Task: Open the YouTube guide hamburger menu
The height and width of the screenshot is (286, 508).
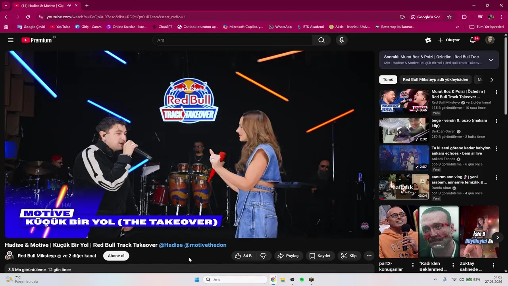Action: pyautogui.click(x=11, y=40)
